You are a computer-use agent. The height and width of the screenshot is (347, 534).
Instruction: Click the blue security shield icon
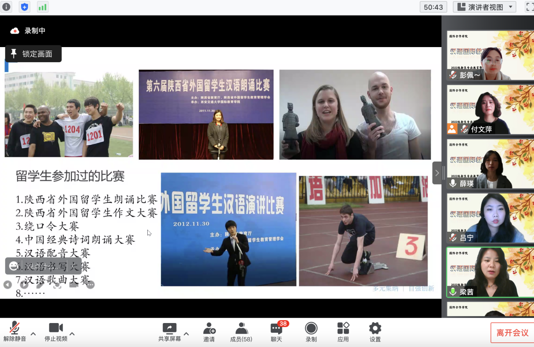click(x=25, y=7)
